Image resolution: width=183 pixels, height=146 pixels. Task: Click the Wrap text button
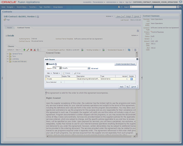[x=77, y=73]
